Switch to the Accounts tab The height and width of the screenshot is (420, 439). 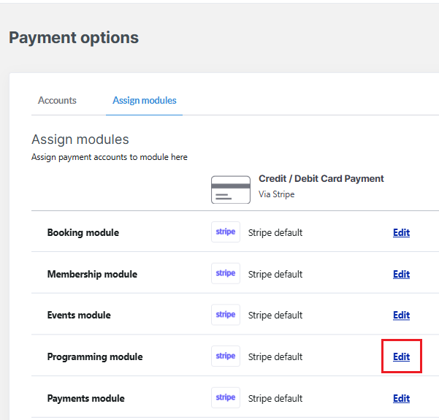[57, 100]
